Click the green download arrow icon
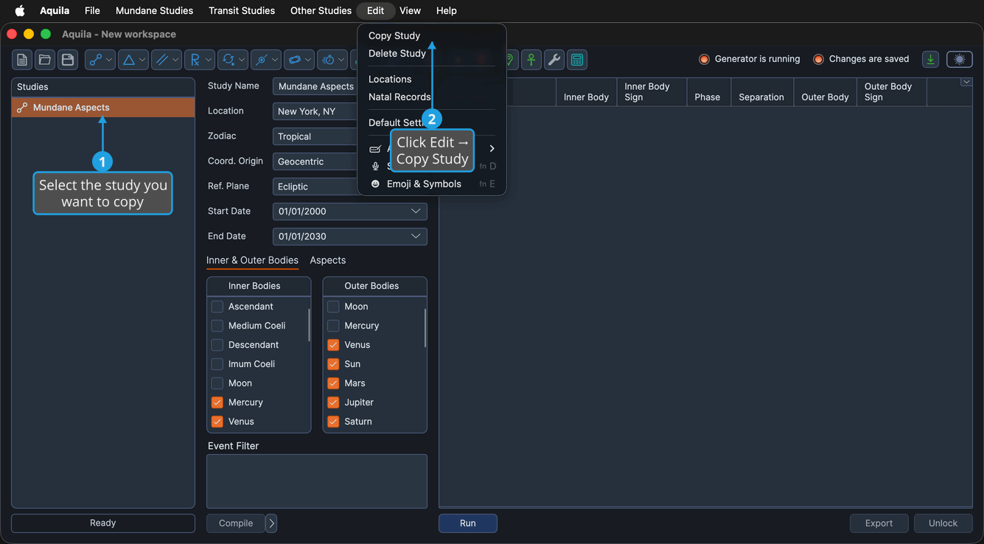The width and height of the screenshot is (984, 544). click(x=931, y=60)
